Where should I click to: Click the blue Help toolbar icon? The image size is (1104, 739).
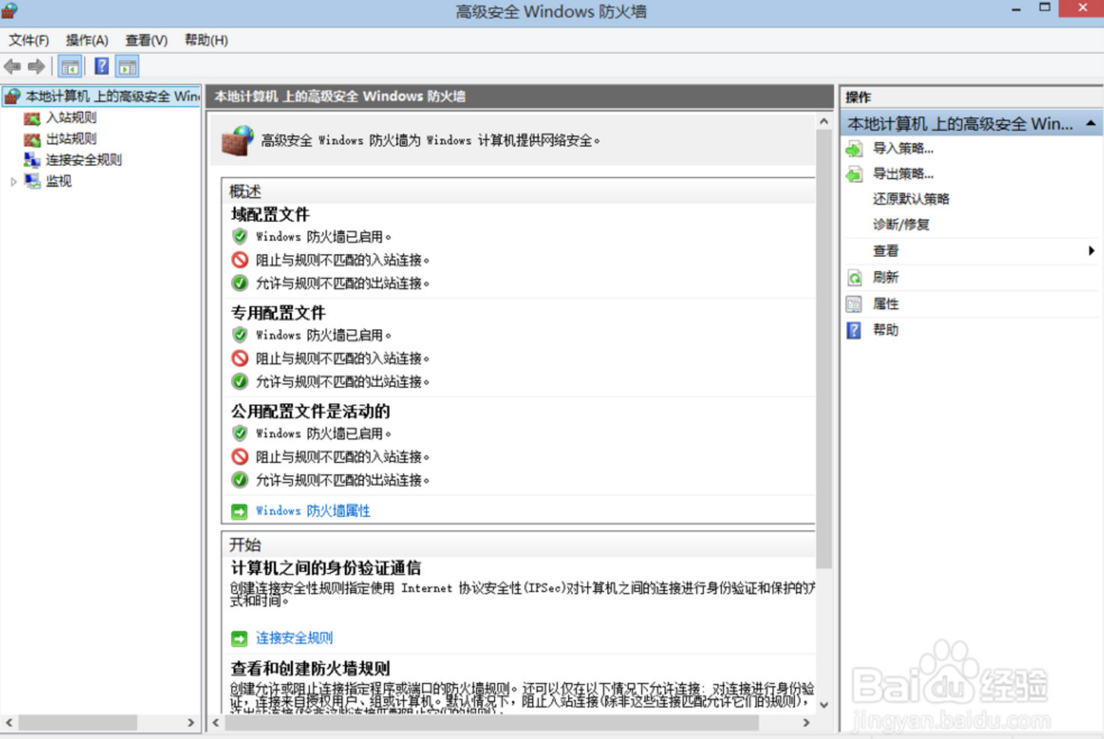(x=102, y=67)
